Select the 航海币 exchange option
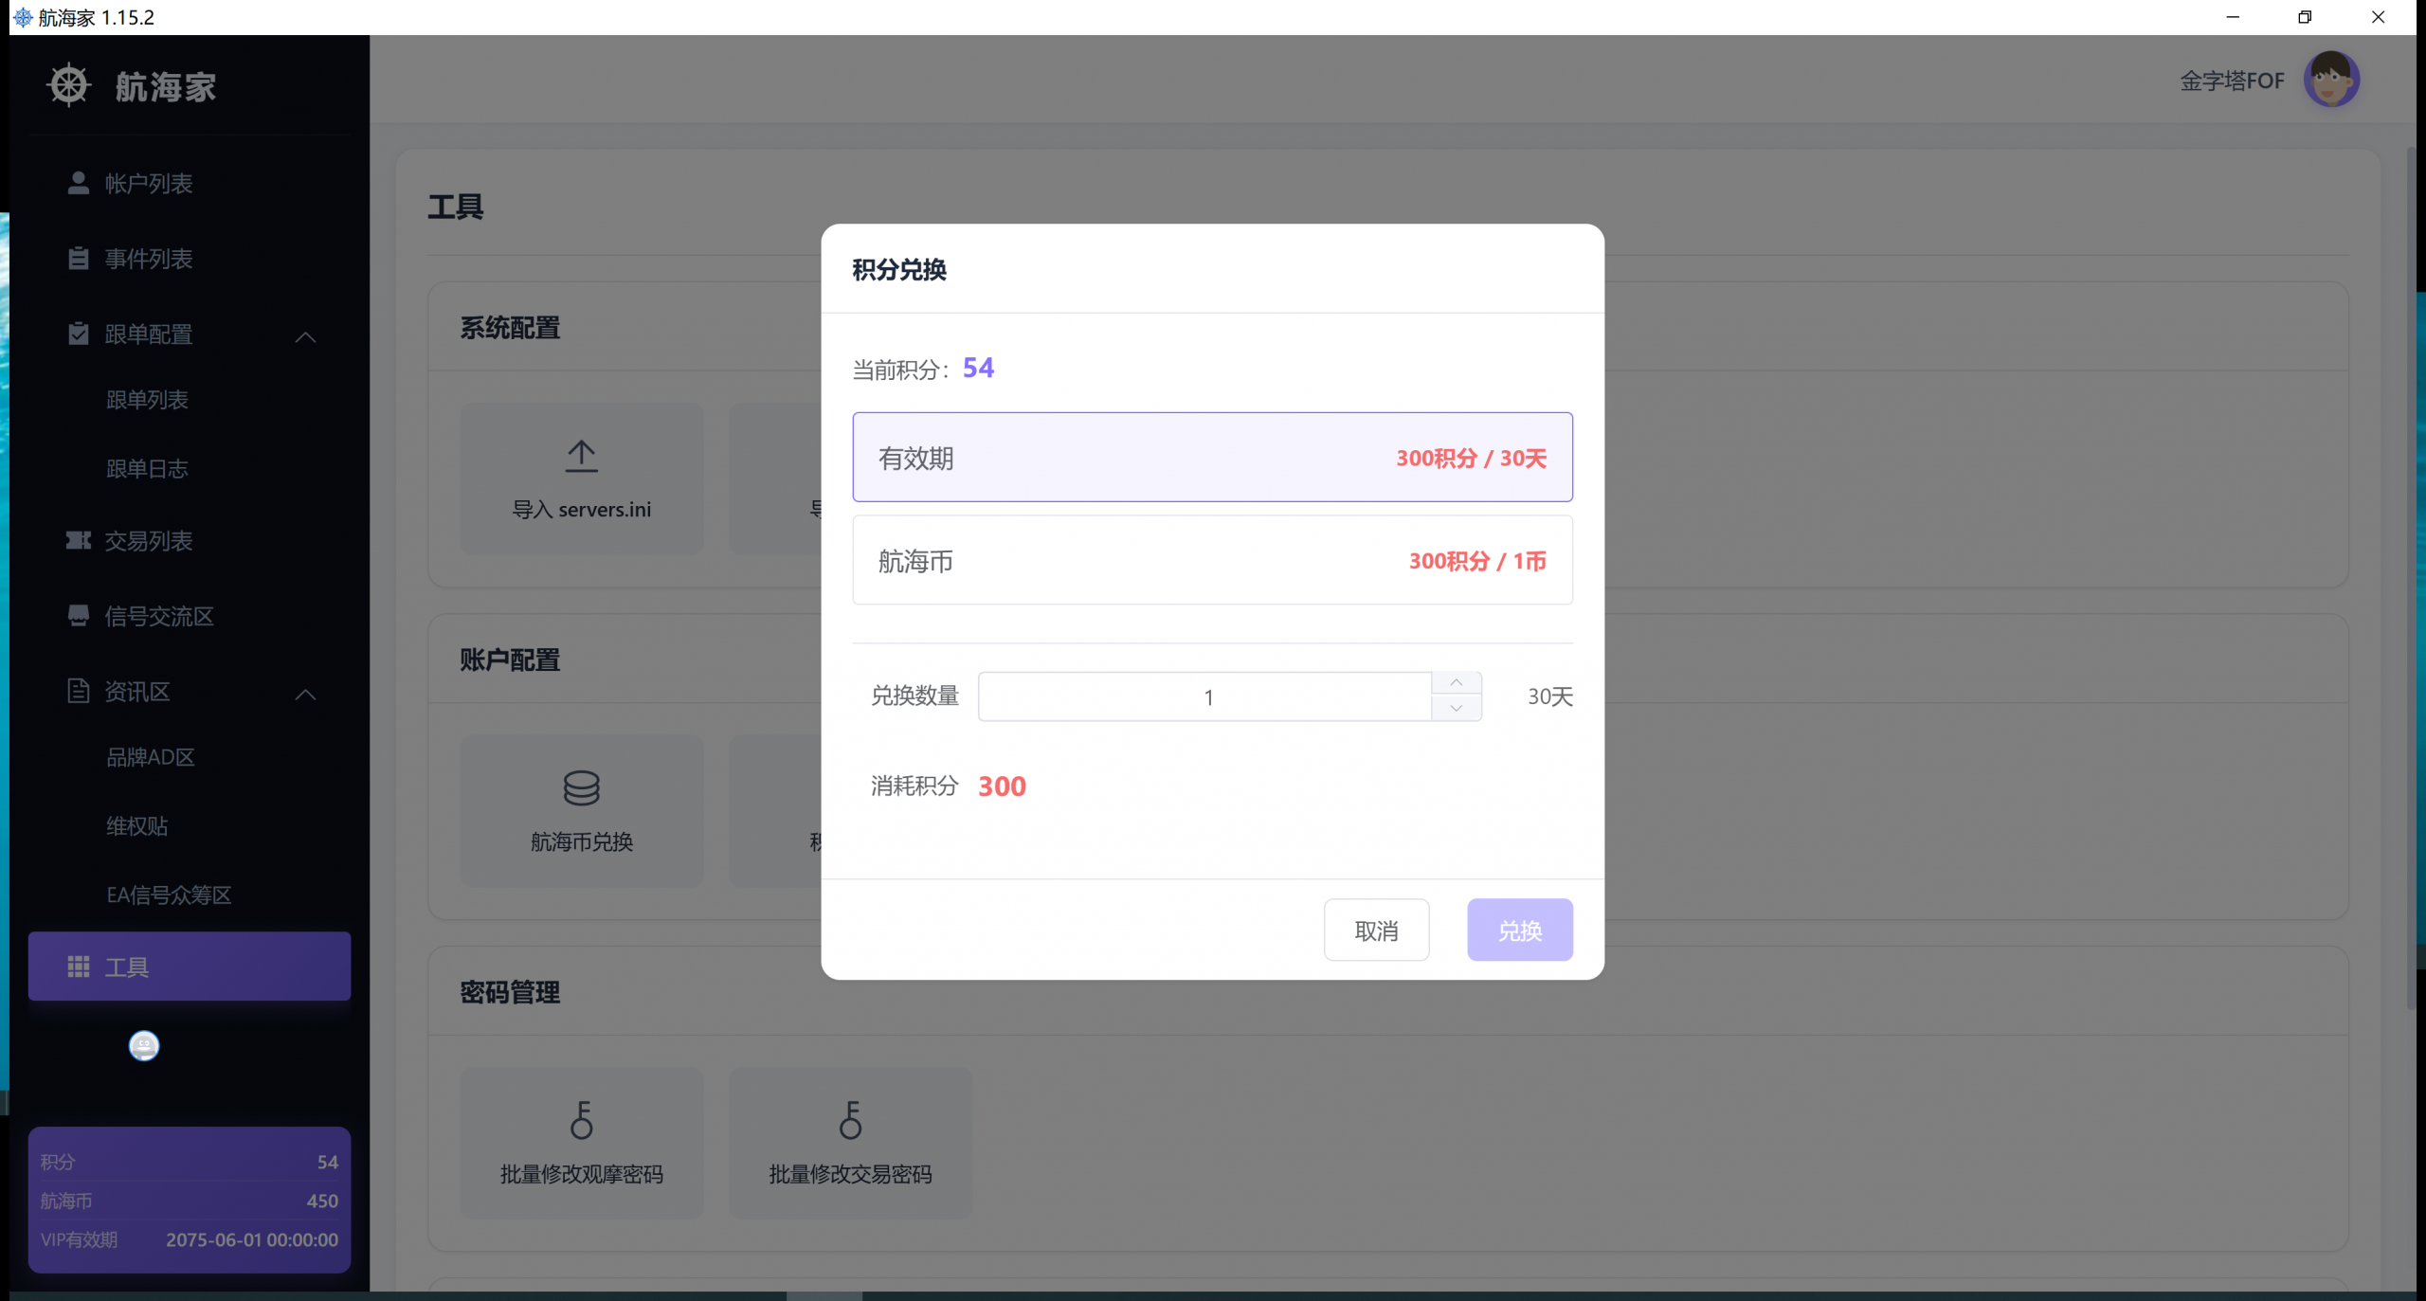This screenshot has height=1301, width=2426. pos(1212,560)
